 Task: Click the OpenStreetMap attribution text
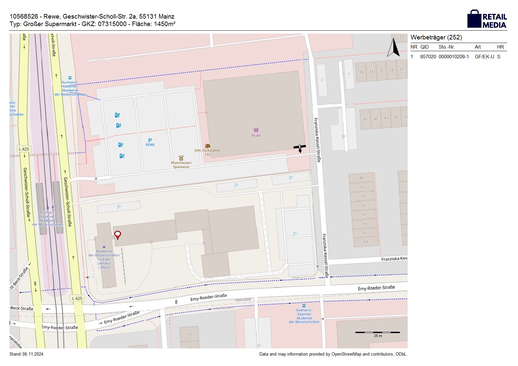tap(333, 354)
